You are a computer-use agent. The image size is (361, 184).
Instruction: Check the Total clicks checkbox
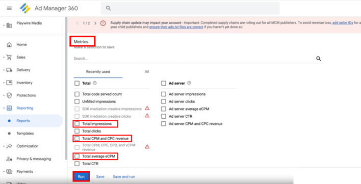pos(77,131)
